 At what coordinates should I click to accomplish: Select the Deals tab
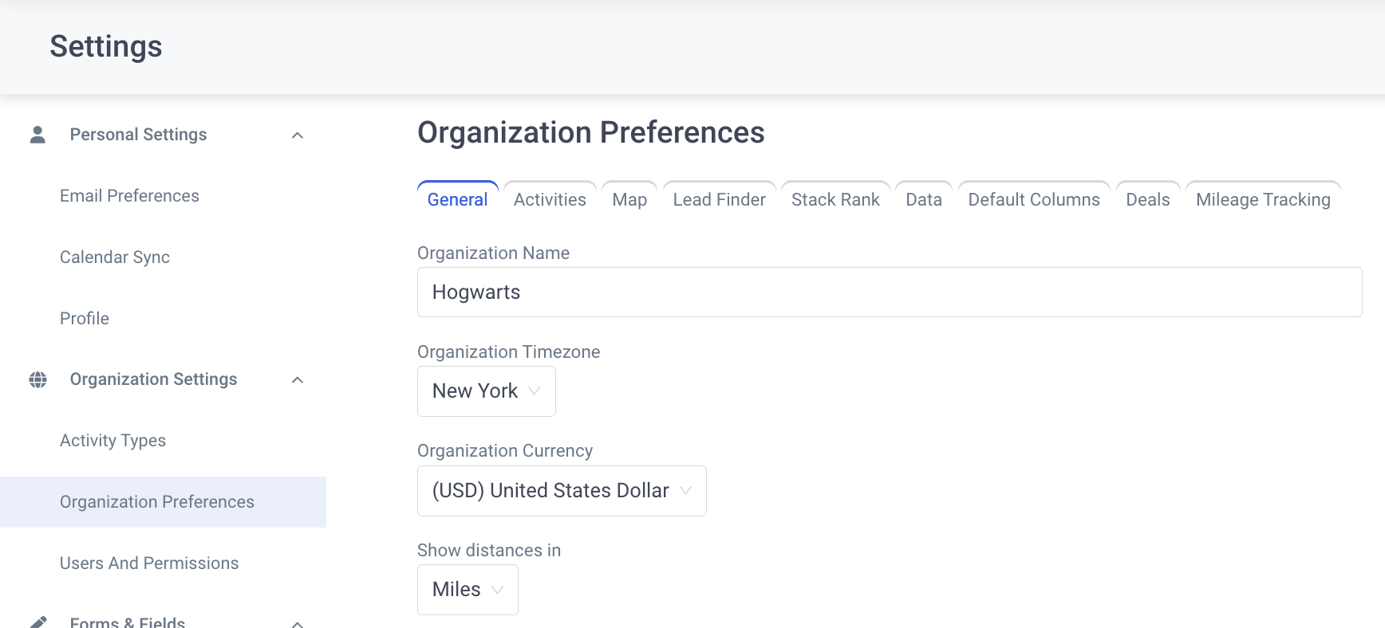1148,199
